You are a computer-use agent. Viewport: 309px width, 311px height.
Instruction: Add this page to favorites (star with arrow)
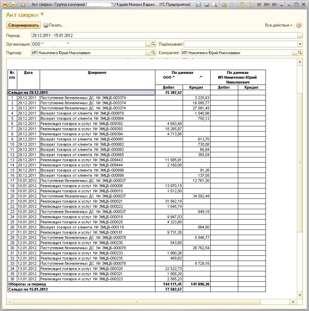tap(224, 4)
